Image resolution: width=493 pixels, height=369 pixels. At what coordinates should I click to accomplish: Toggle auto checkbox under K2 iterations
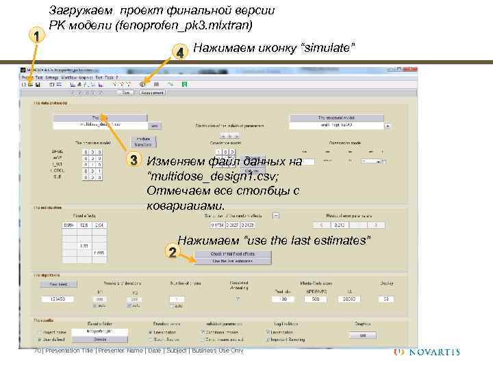click(x=129, y=305)
